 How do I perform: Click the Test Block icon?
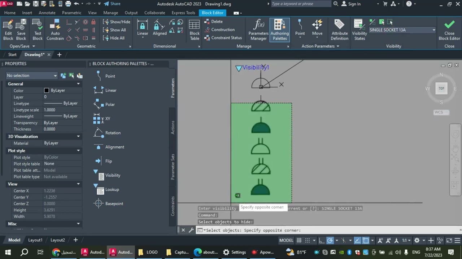37,30
